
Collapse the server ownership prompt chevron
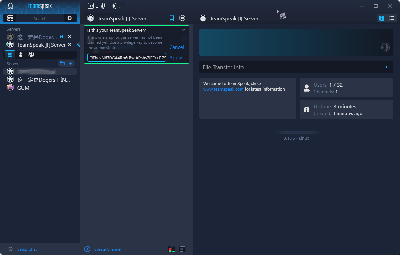tap(184, 30)
